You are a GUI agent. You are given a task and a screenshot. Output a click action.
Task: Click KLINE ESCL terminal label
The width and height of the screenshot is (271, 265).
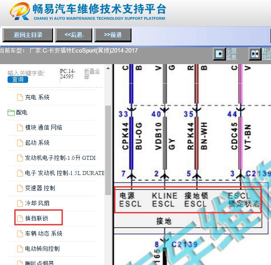[x=164, y=200]
